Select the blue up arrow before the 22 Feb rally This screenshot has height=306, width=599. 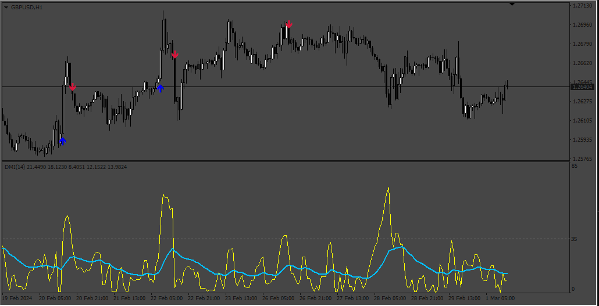point(161,88)
